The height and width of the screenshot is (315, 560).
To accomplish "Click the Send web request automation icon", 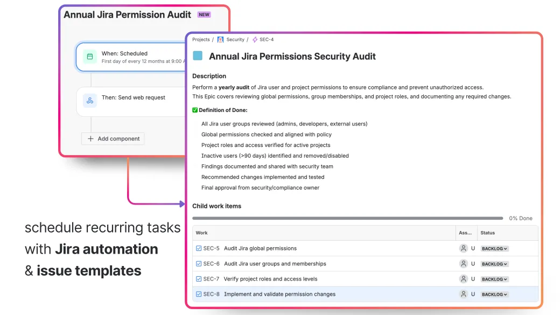I will coord(89,101).
